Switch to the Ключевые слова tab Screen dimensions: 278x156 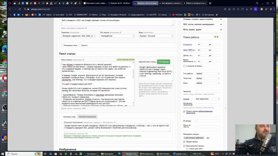69,117
